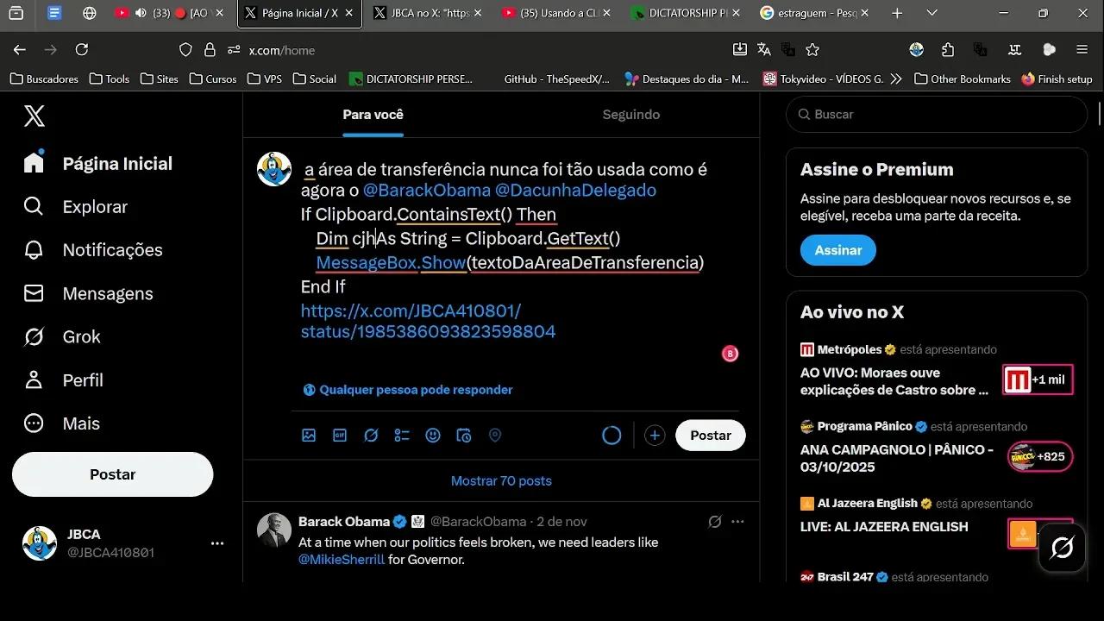Click the character count progress circle
Image resolution: width=1104 pixels, height=621 pixels.
click(612, 436)
